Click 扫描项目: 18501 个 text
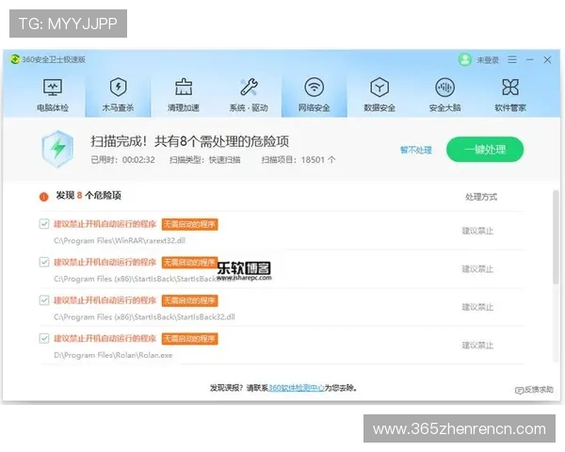This screenshot has width=565, height=452. point(299,160)
